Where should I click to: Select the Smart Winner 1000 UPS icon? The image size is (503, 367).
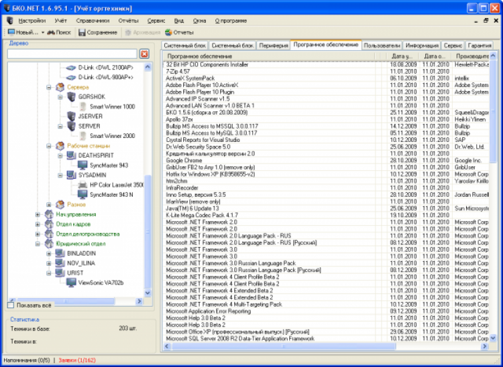click(82, 106)
